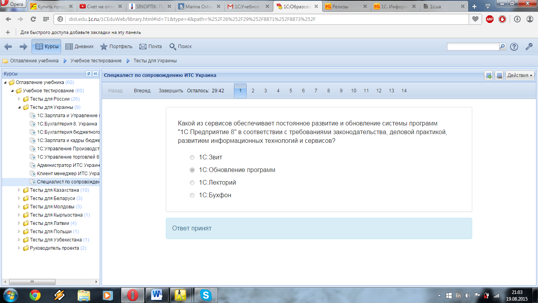Open 1С:Бухгалтерия 8. Украина test
The image size is (538, 303).
67,124
